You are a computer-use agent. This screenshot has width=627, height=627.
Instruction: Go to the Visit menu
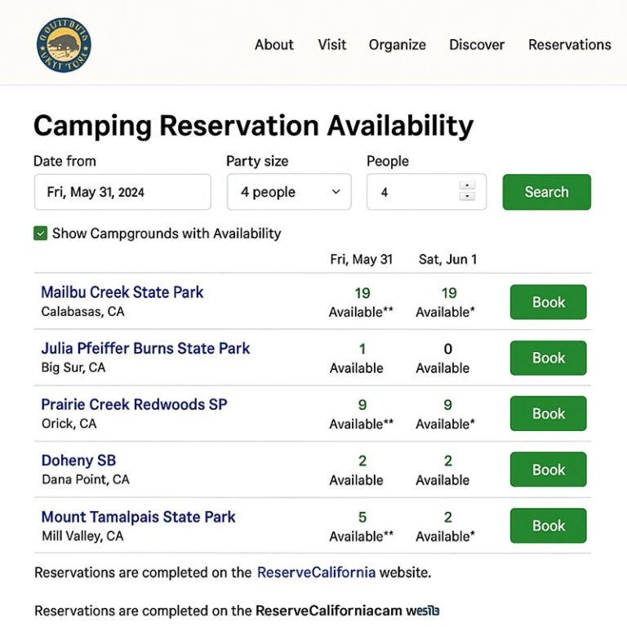tap(332, 45)
